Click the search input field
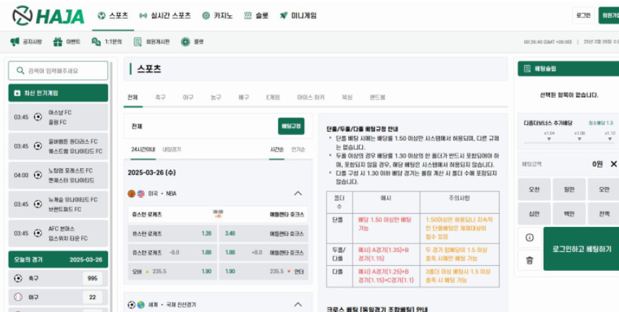 58,71
